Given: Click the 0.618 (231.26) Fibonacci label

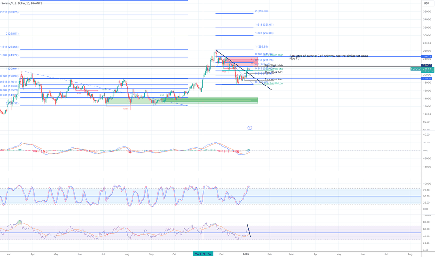Looking at the screenshot, I should click(264, 60).
